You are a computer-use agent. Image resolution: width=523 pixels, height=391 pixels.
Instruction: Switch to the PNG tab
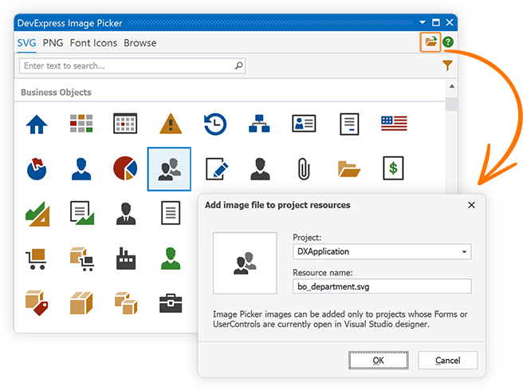(53, 43)
